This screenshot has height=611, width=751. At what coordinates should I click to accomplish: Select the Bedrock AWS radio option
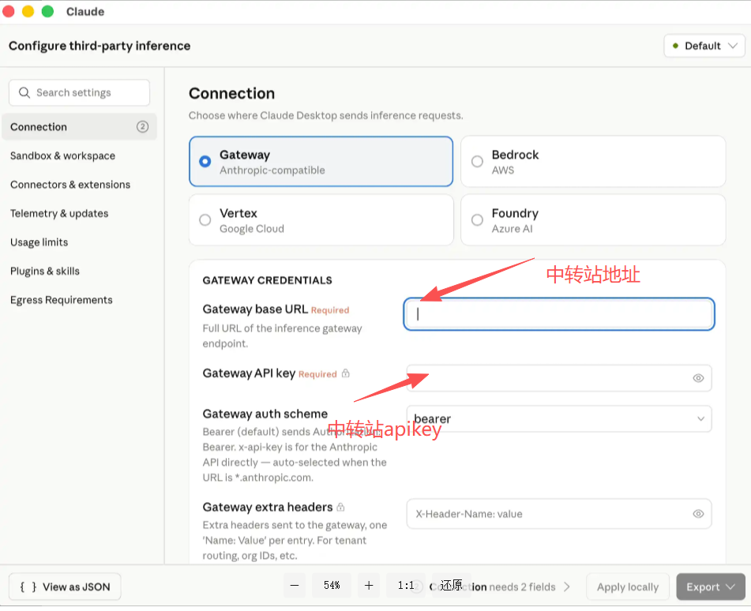coord(593,161)
